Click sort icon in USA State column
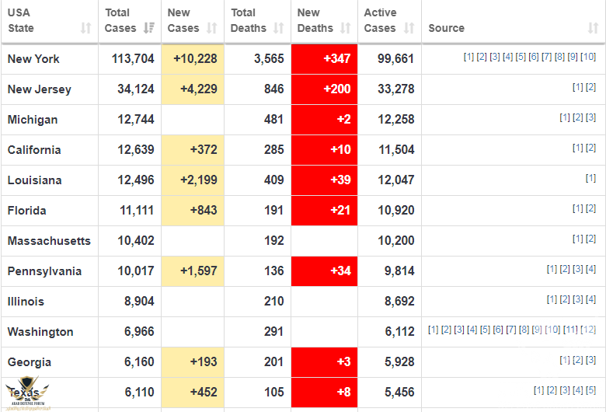The height and width of the screenshot is (412, 606). tap(85, 28)
